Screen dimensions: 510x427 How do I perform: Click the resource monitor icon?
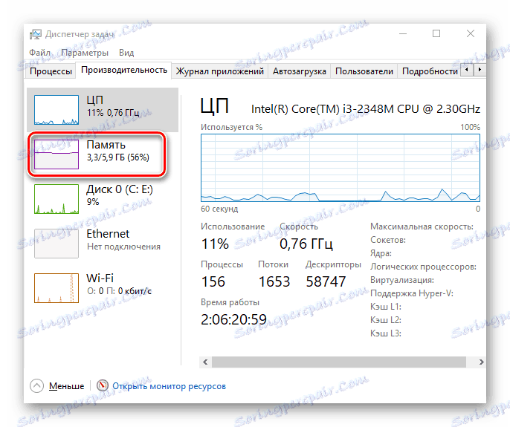pyautogui.click(x=102, y=385)
